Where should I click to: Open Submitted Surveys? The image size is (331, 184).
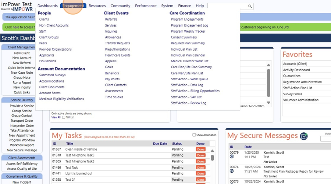tap(52, 75)
